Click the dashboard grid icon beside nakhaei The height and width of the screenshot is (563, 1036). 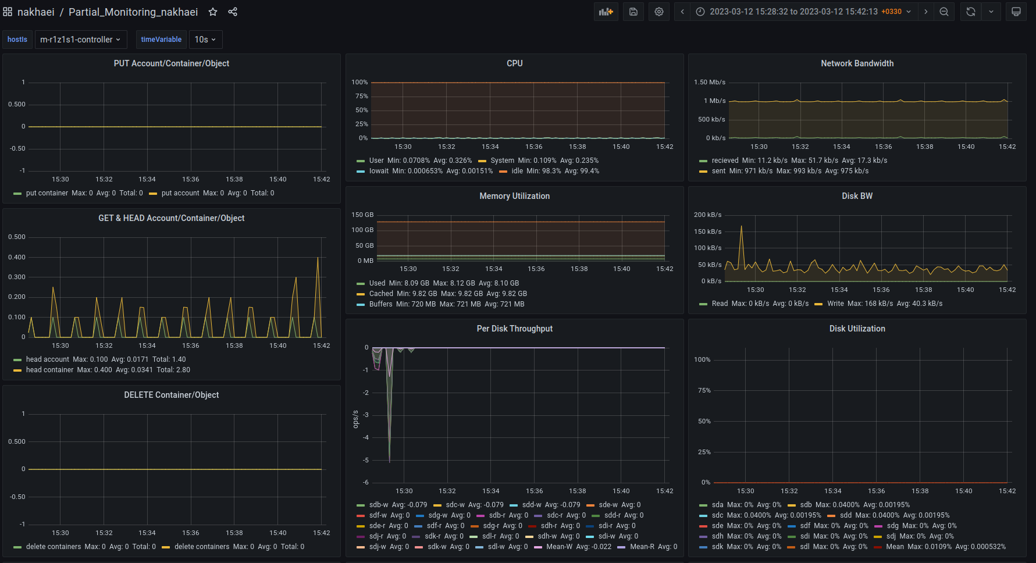pos(8,12)
